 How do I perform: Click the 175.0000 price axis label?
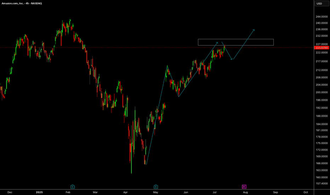(x=322, y=143)
